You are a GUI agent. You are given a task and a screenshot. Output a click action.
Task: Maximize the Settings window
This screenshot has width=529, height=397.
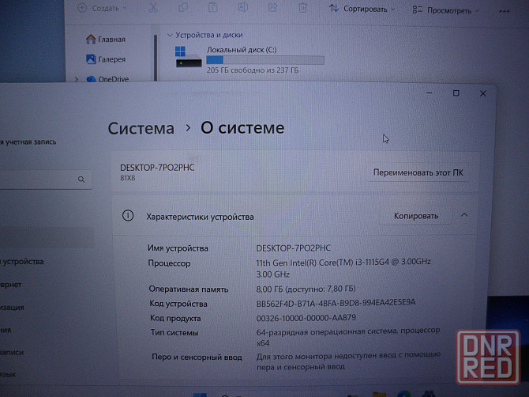(456, 93)
